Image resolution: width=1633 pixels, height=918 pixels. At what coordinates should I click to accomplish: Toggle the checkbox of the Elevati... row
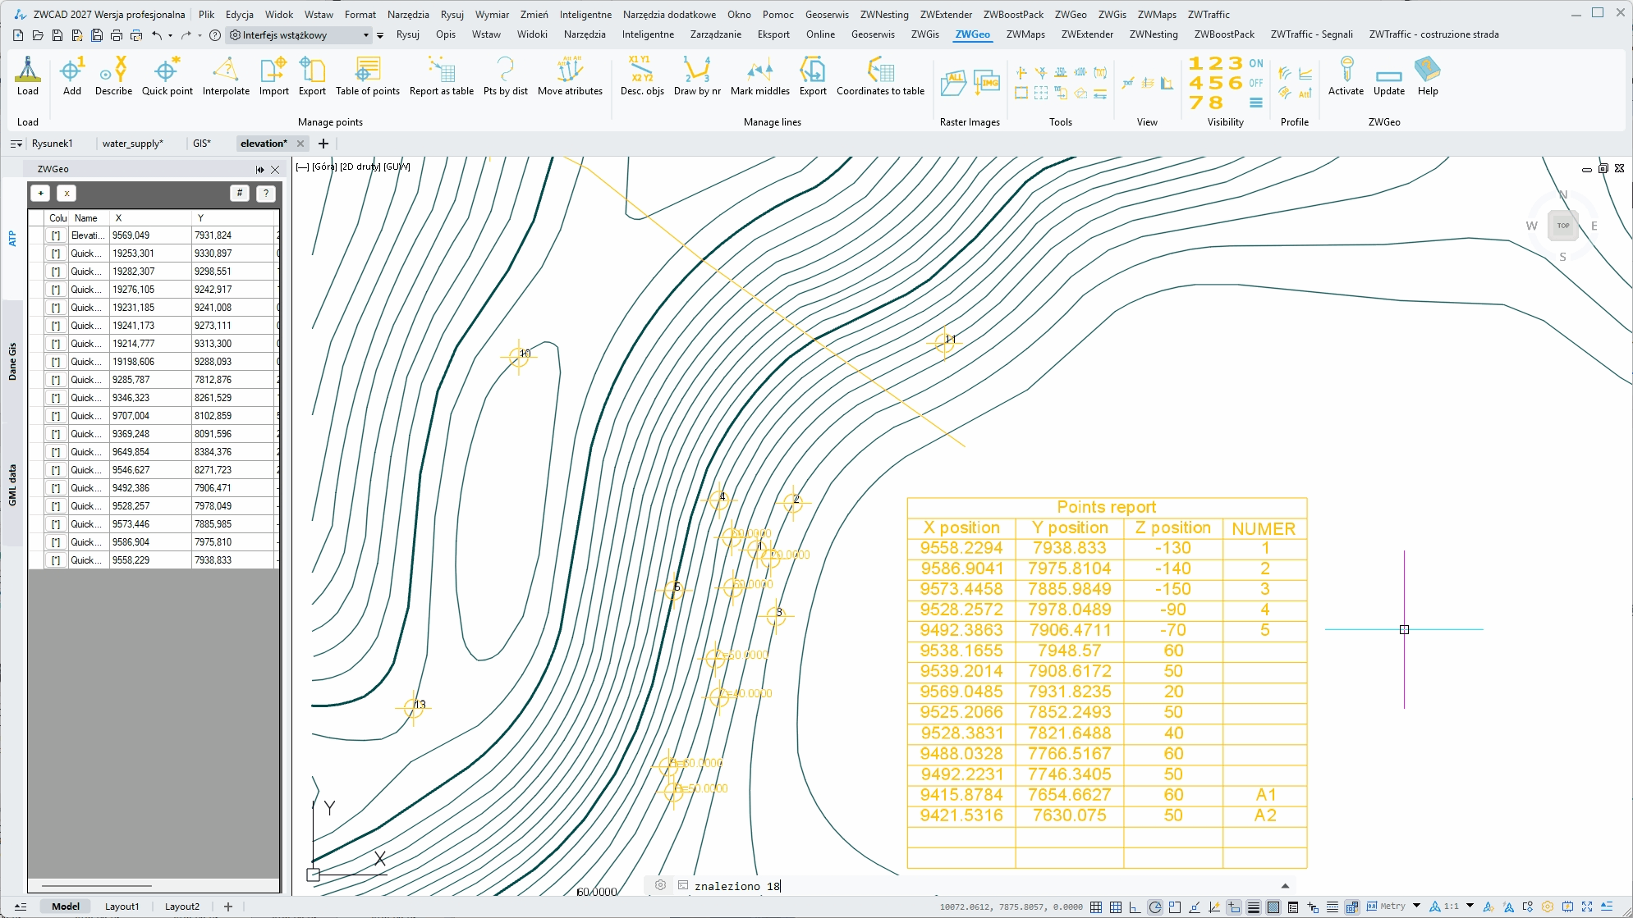(56, 235)
